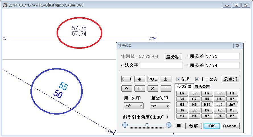Close the 寸法編集 dialog

[238, 46]
